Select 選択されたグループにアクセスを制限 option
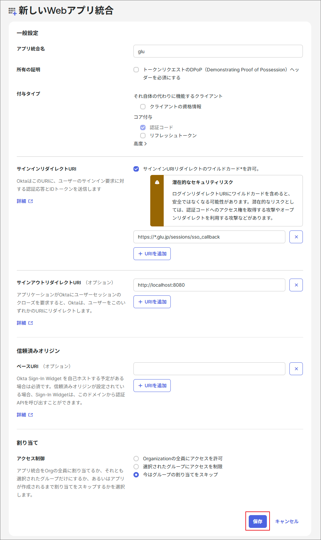321x540 pixels. click(136, 467)
